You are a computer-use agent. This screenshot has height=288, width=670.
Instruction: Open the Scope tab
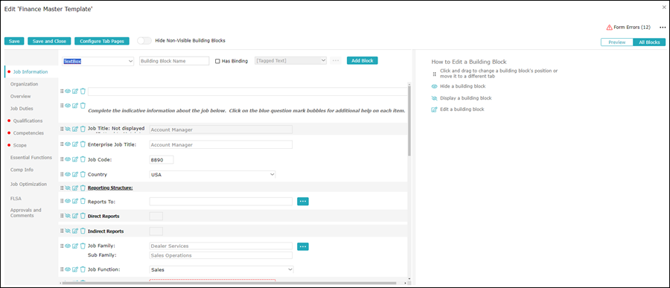[x=19, y=145]
